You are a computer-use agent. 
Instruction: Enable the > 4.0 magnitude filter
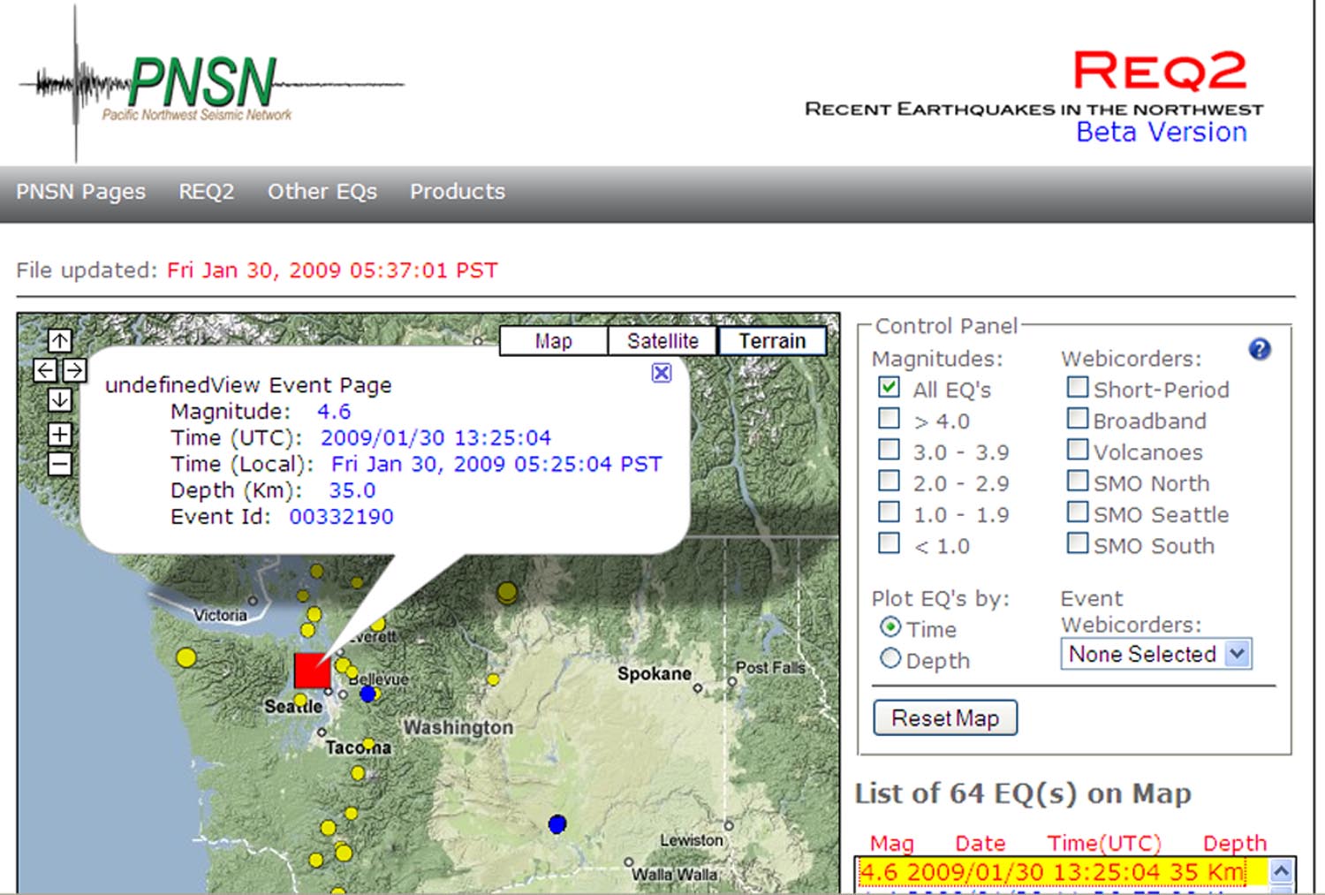click(890, 418)
